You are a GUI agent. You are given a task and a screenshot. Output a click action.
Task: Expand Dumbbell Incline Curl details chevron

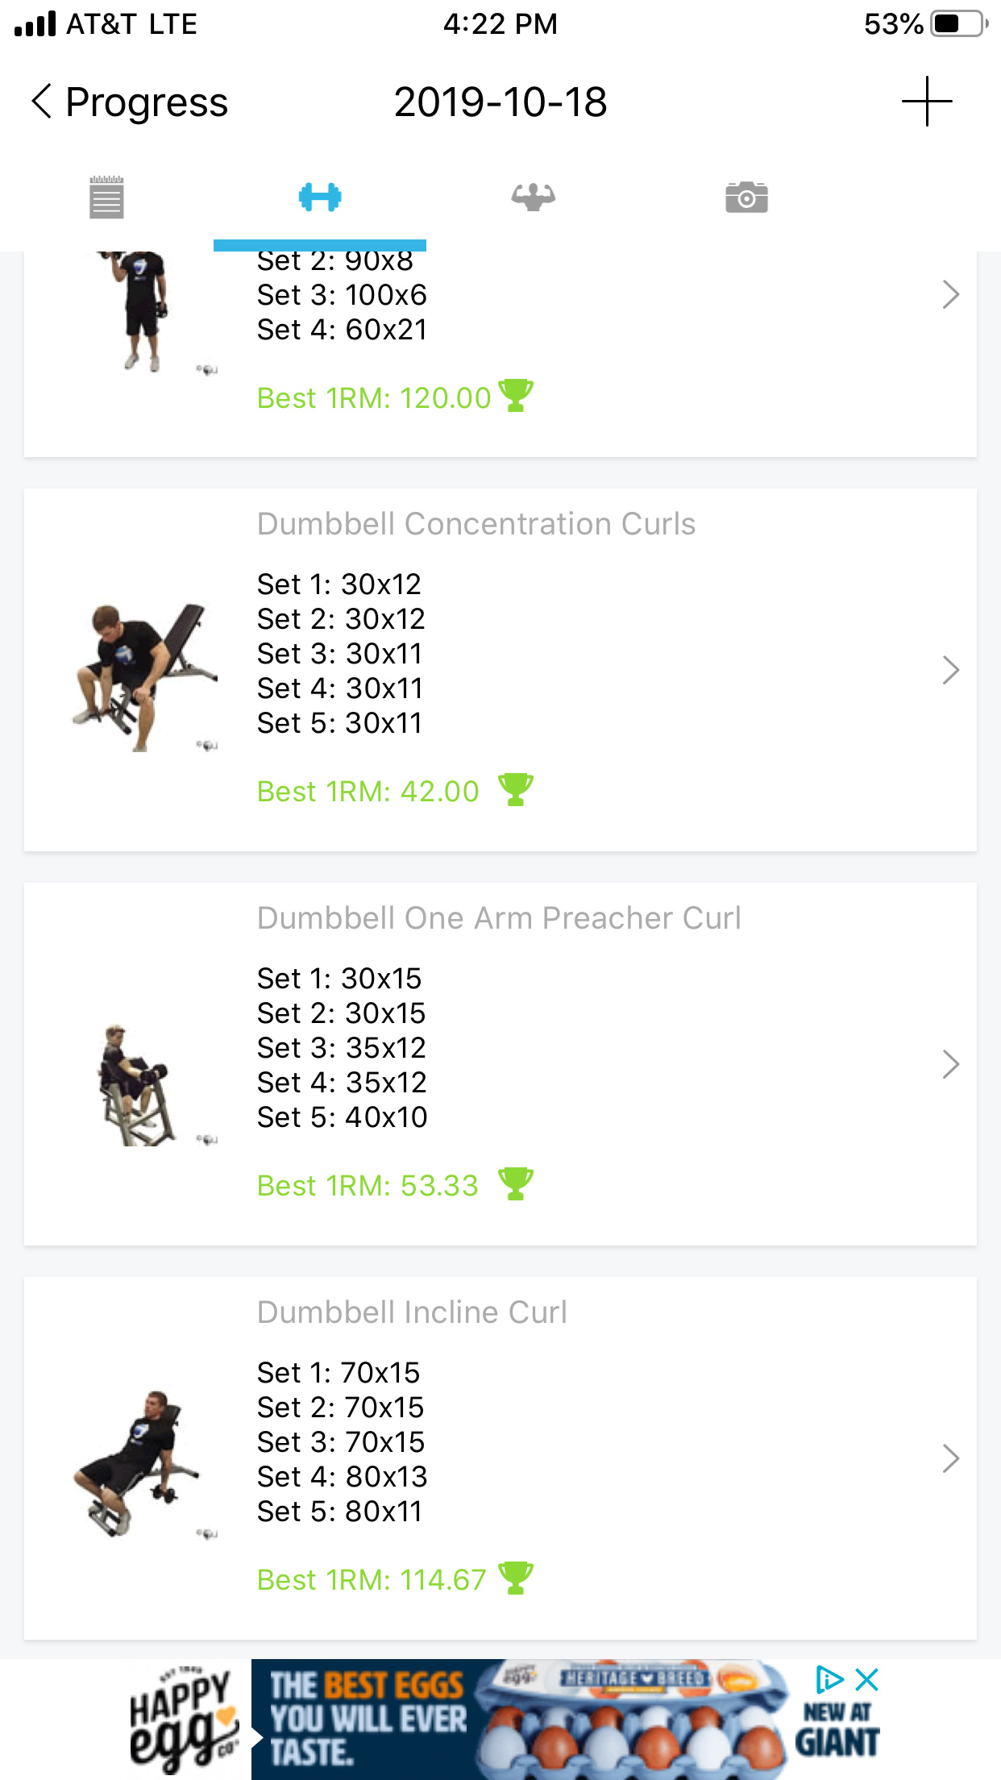[x=951, y=1458]
